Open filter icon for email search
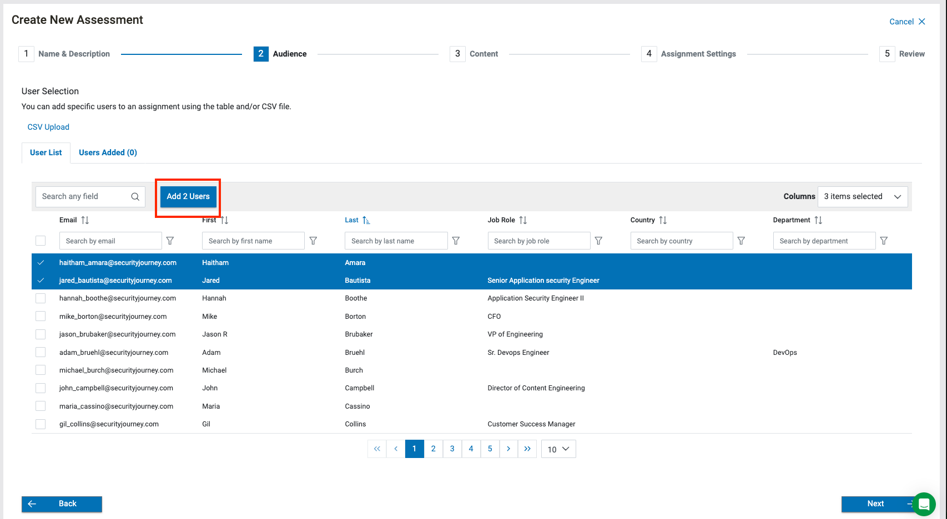The width and height of the screenshot is (947, 519). [170, 241]
